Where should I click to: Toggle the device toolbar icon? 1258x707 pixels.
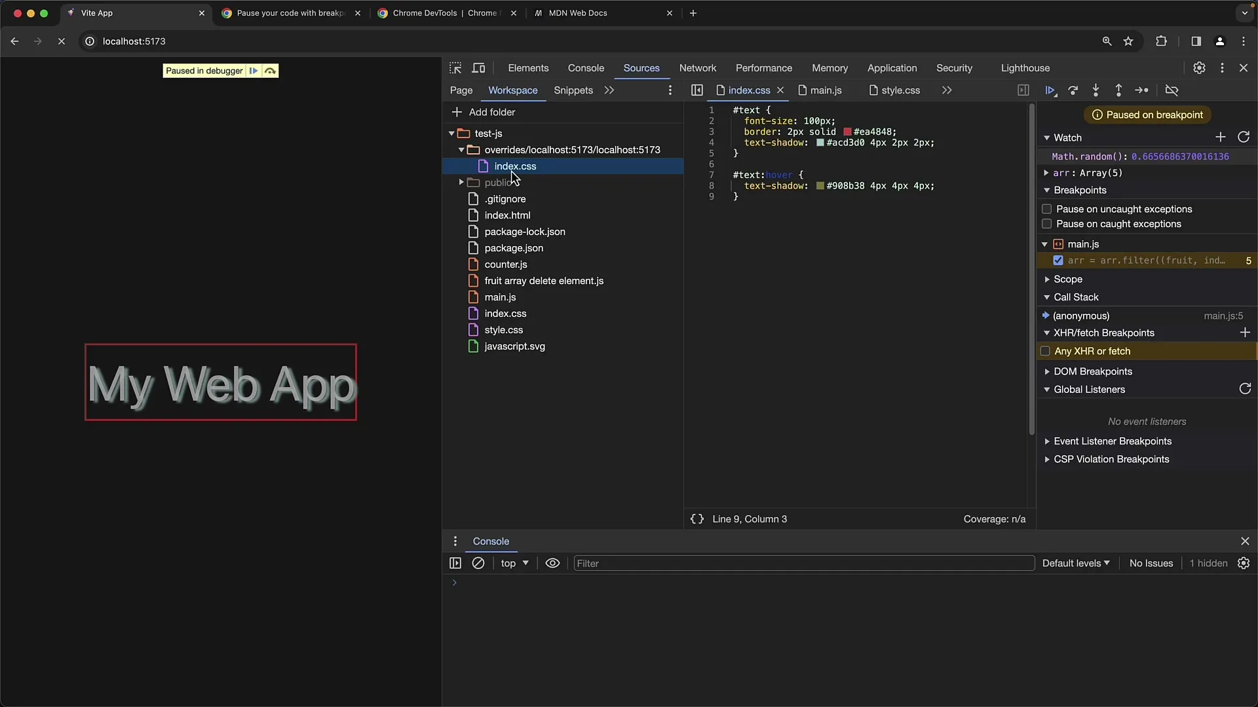[x=479, y=68]
